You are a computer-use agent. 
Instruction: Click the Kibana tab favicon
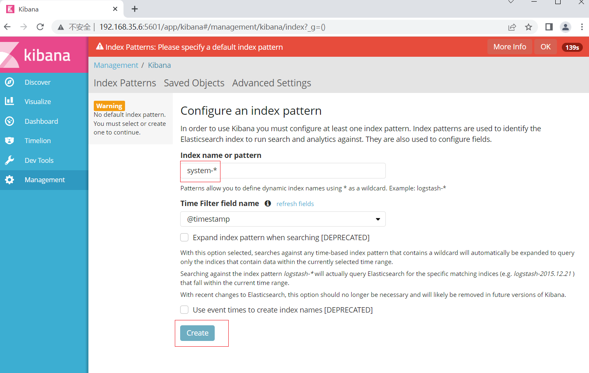[10, 9]
